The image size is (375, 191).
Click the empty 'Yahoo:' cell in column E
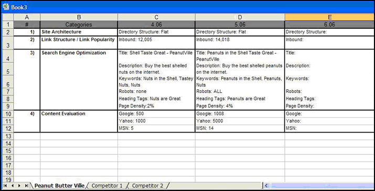tap(330, 121)
